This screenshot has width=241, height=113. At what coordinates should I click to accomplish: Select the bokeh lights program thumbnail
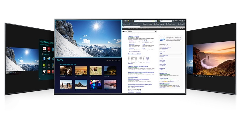96,84
